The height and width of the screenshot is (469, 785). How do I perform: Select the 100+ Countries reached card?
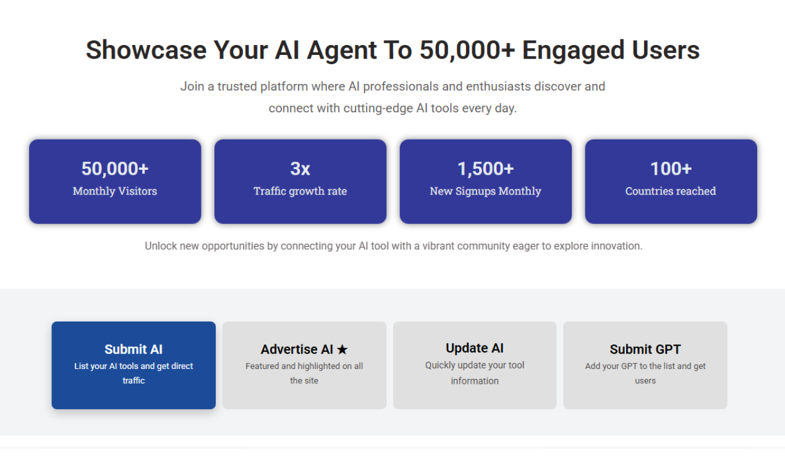click(671, 181)
